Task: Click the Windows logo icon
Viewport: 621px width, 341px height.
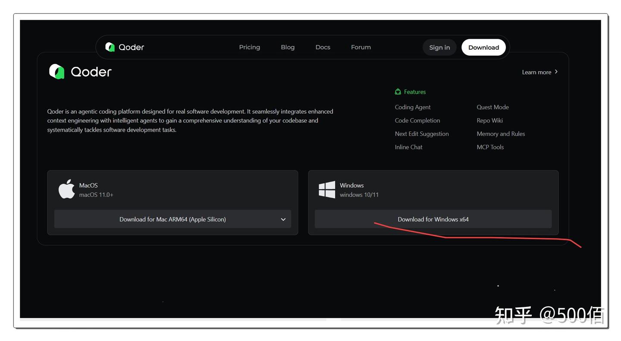Action: [327, 189]
